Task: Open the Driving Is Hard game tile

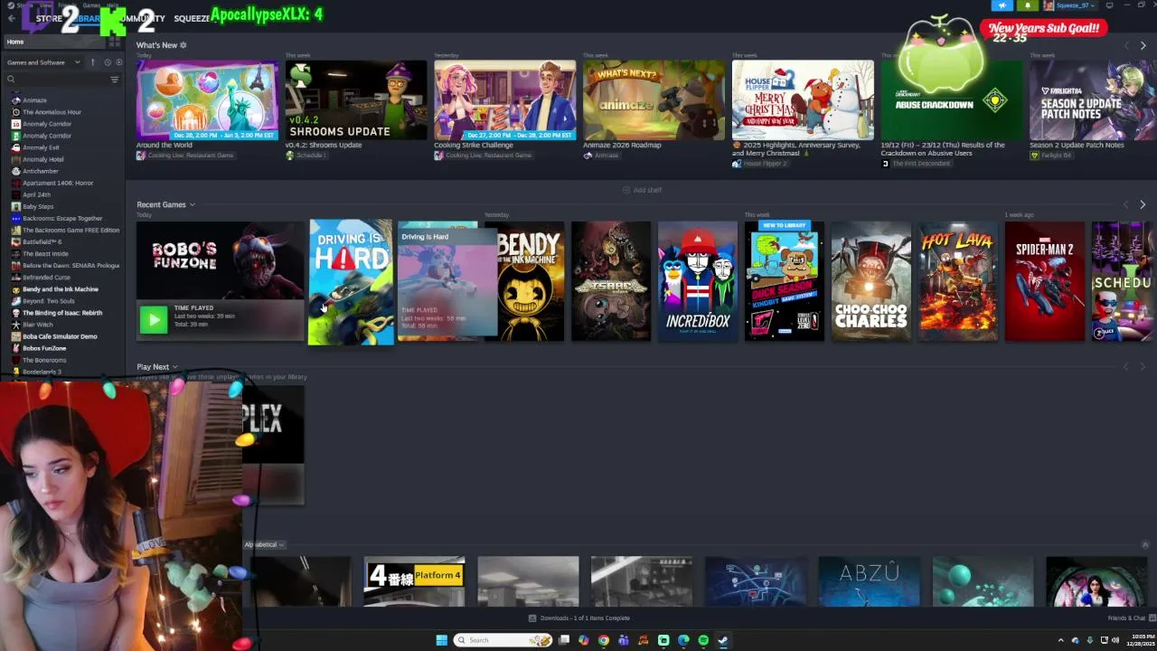Action: coord(351,282)
